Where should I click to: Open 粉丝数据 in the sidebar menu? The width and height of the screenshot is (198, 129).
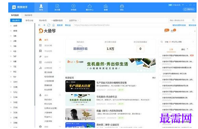[x=48, y=90]
